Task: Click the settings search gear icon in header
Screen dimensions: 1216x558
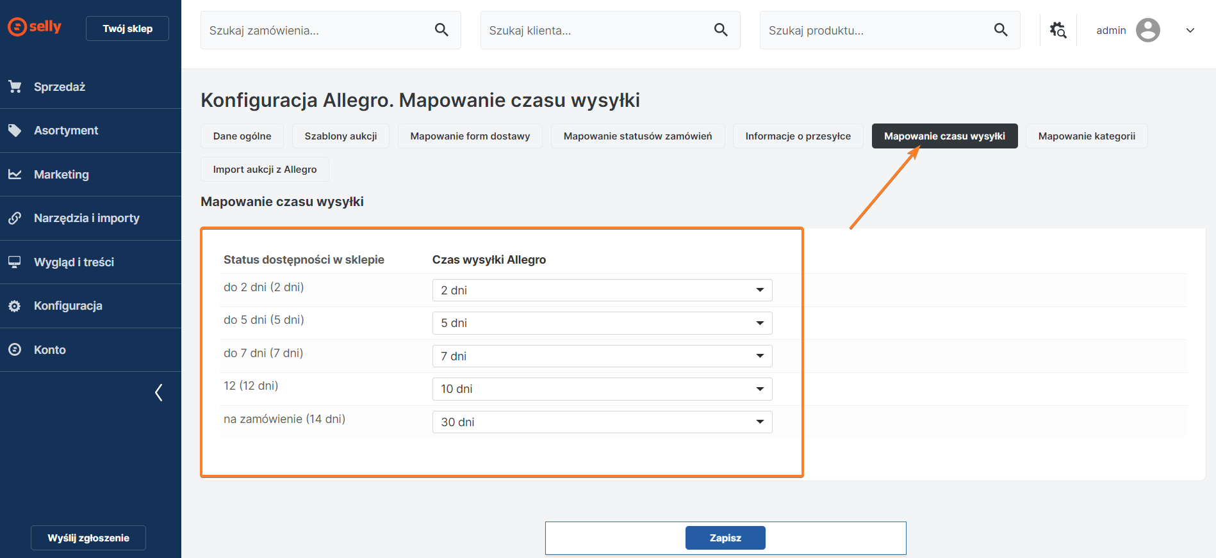Action: 1058,30
